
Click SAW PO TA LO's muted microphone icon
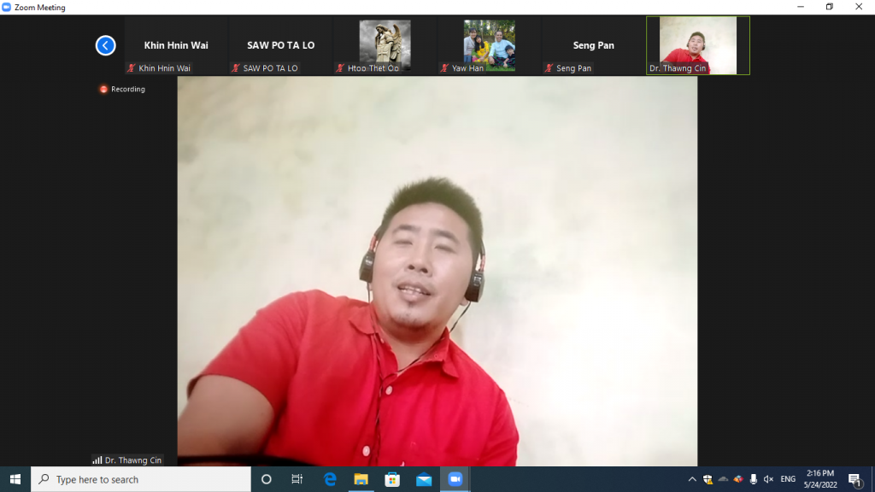click(x=236, y=68)
